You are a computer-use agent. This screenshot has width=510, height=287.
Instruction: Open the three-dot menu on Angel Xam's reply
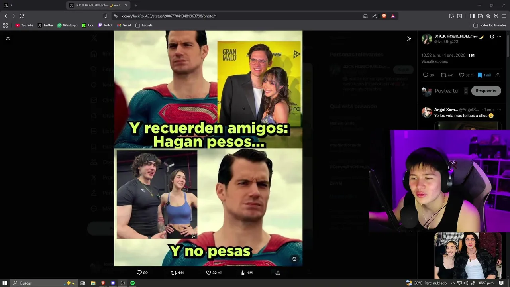coord(499,110)
